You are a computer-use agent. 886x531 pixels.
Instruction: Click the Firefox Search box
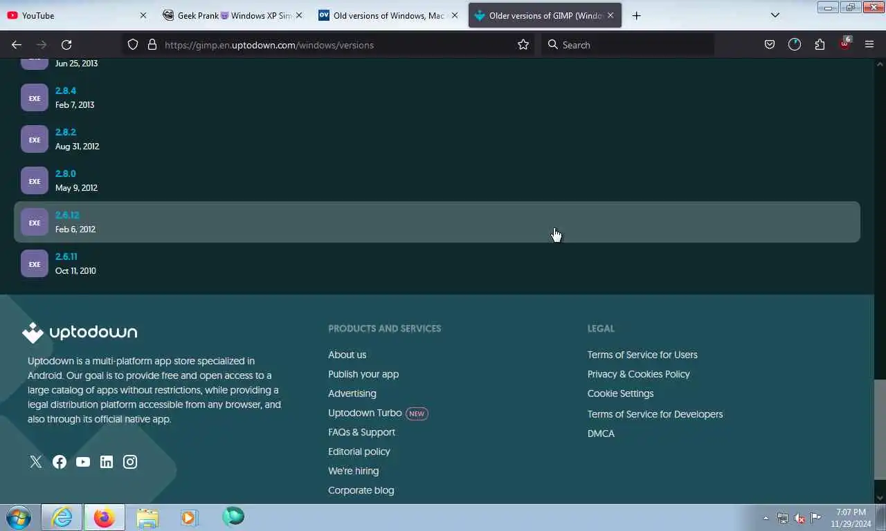pyautogui.click(x=627, y=45)
